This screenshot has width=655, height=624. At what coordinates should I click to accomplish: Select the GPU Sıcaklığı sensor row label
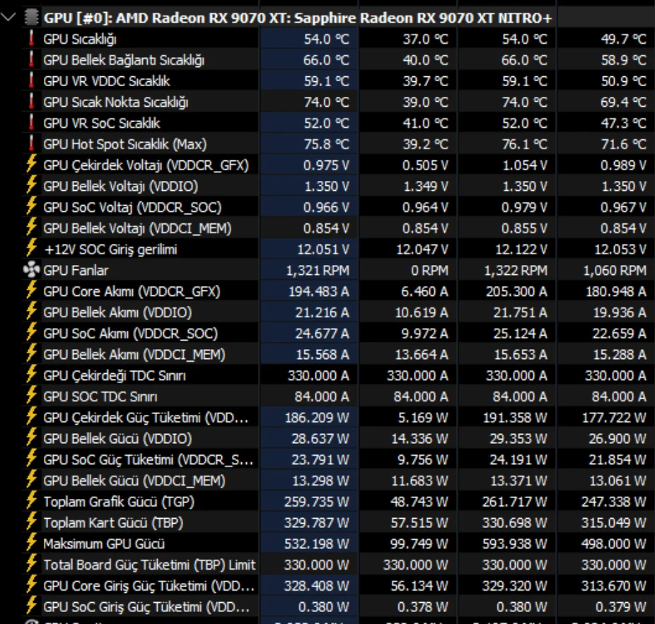(80, 40)
